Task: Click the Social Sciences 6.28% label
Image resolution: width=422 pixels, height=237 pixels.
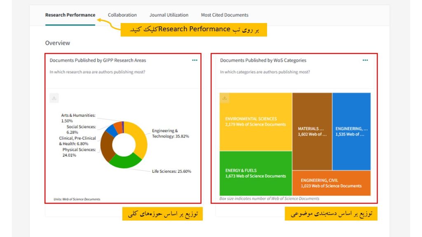Action: pos(81,130)
